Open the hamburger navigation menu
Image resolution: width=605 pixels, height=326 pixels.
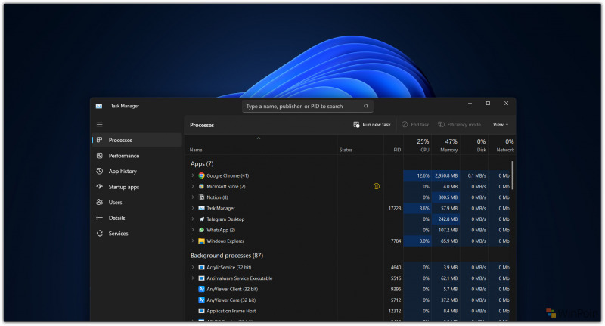click(x=100, y=125)
